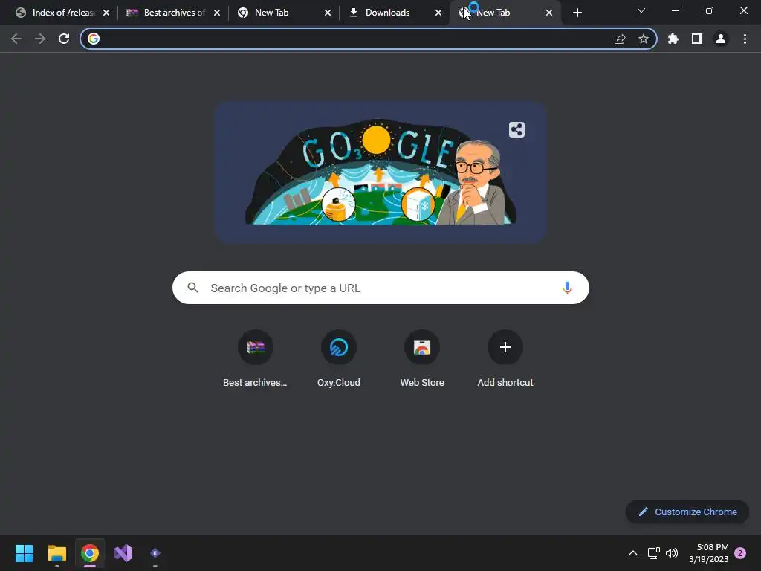Open the Best archives shortcut
This screenshot has height=571, width=761.
click(x=256, y=359)
